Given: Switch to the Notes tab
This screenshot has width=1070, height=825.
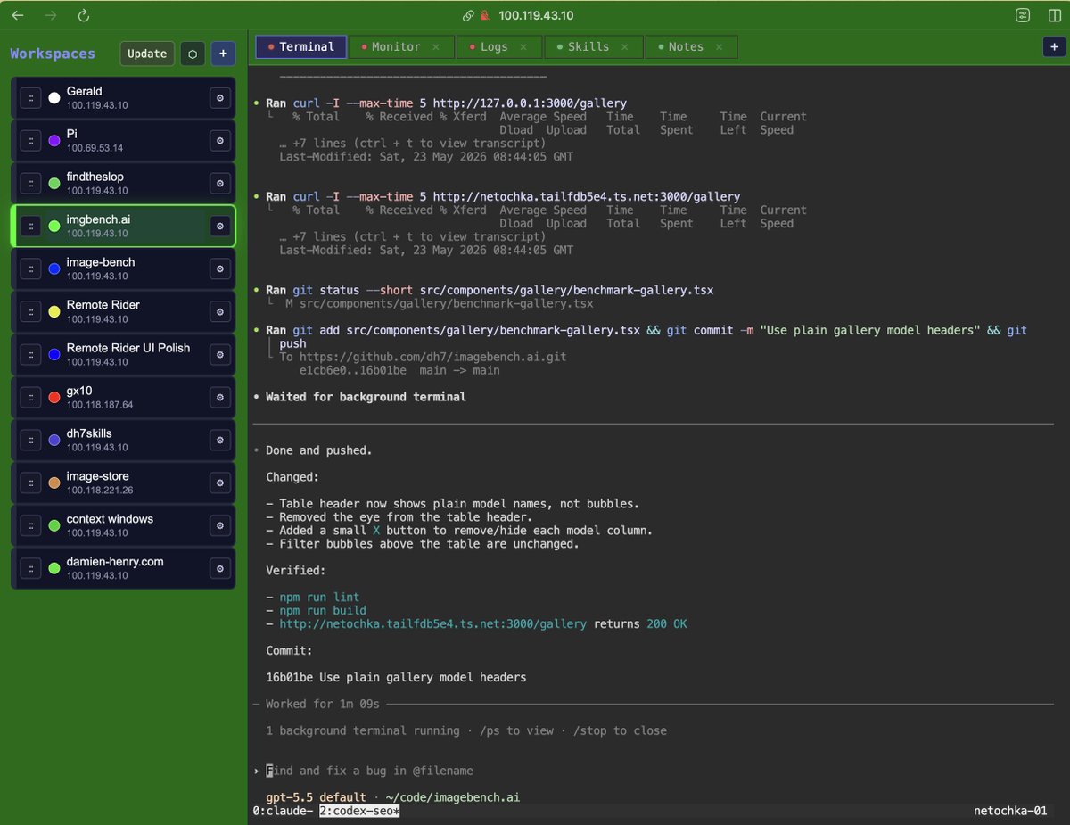Looking at the screenshot, I should click(x=691, y=46).
